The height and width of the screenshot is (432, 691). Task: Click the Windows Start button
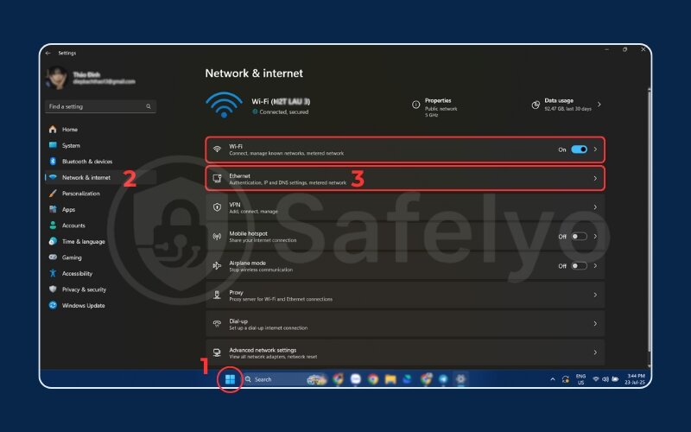230,378
